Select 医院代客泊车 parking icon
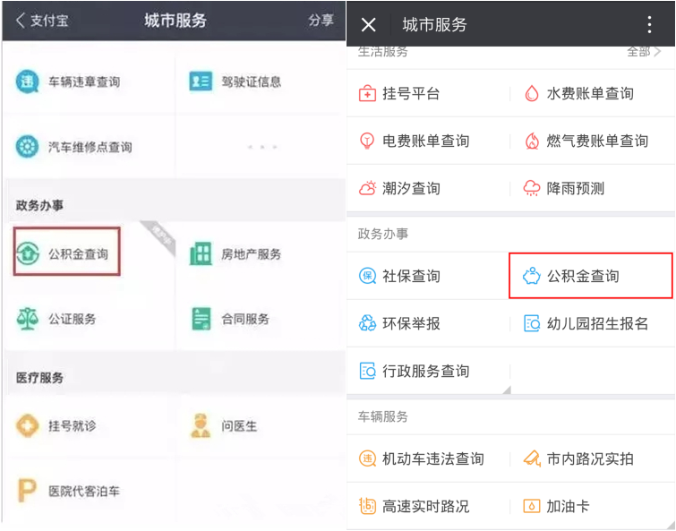 28,491
